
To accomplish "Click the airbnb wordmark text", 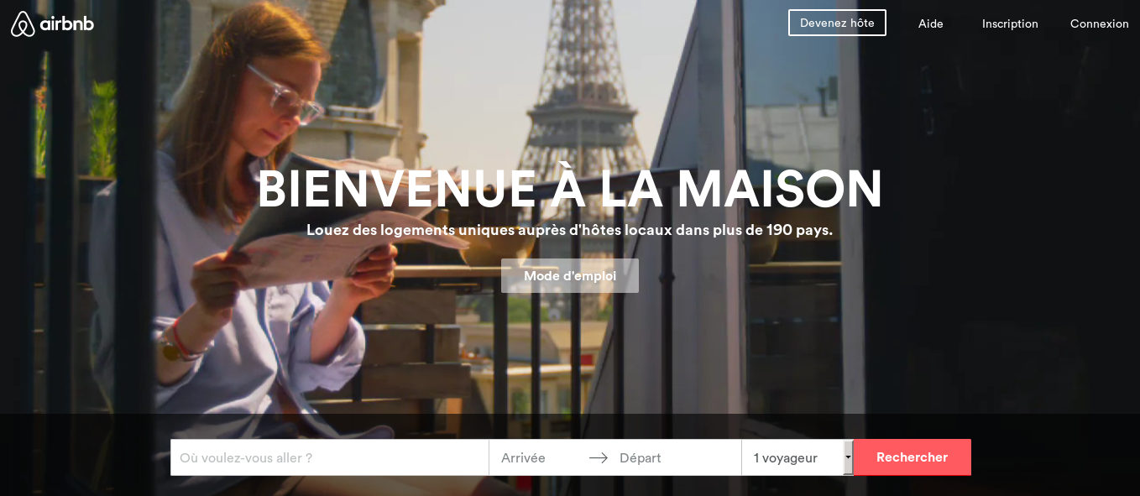I will coord(67,23).
